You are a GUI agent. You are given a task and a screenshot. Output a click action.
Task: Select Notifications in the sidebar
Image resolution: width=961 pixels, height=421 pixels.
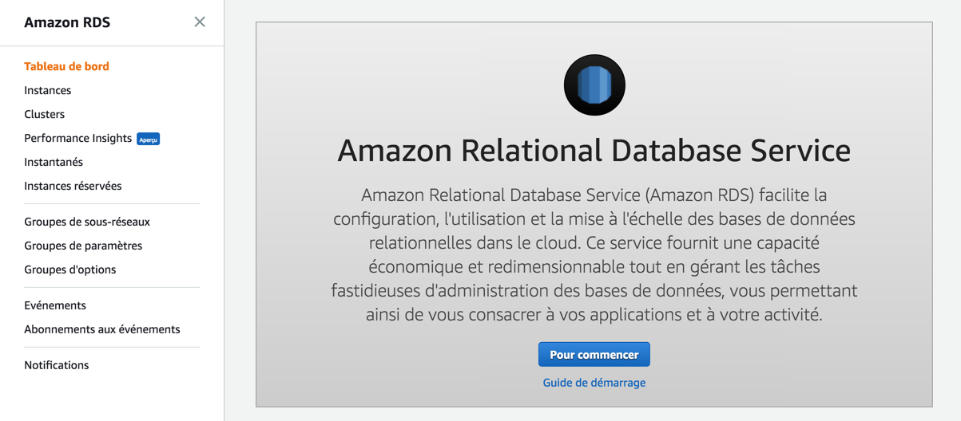[x=57, y=365]
